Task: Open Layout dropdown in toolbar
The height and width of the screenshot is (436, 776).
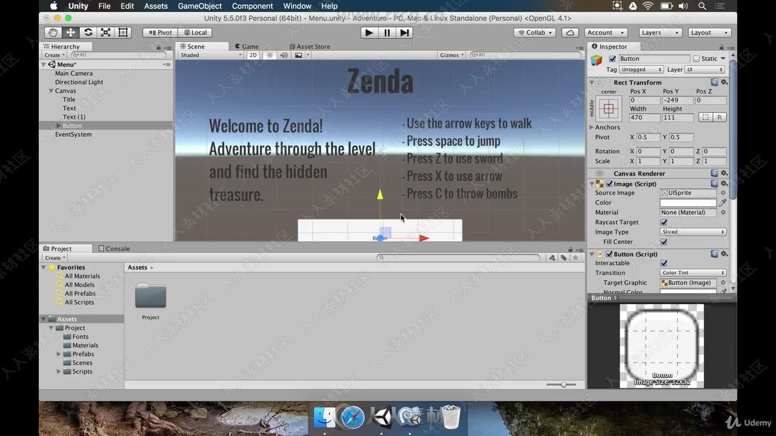Action: 709,33
